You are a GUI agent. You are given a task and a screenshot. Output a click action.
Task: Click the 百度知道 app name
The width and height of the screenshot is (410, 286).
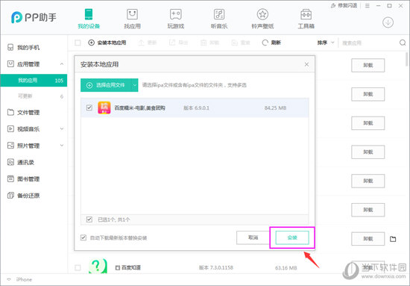pos(131,267)
